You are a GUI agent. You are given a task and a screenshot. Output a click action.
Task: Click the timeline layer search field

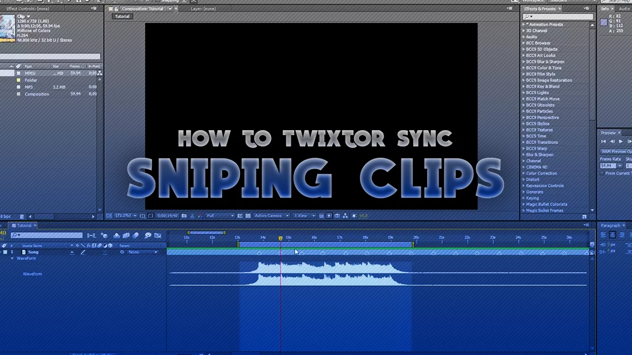[46, 235]
